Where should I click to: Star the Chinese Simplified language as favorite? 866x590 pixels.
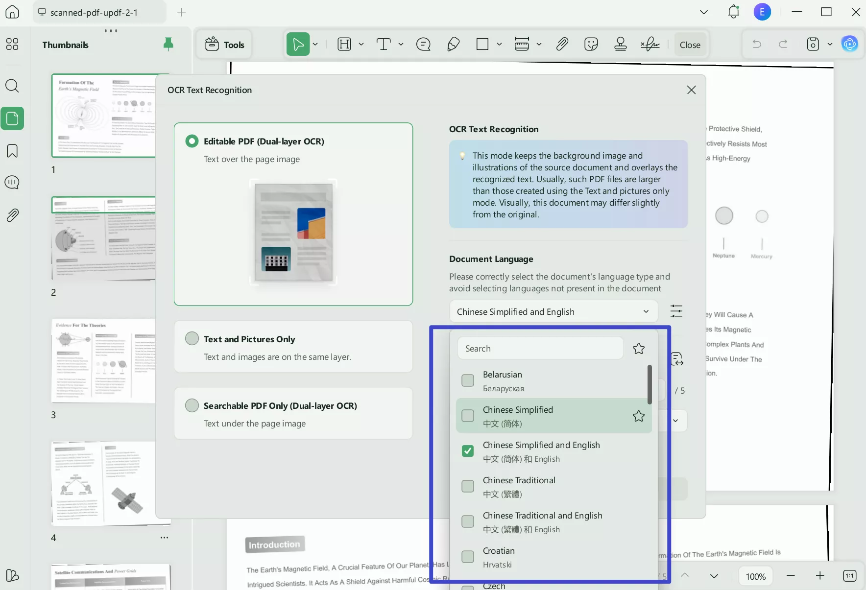pyautogui.click(x=638, y=416)
